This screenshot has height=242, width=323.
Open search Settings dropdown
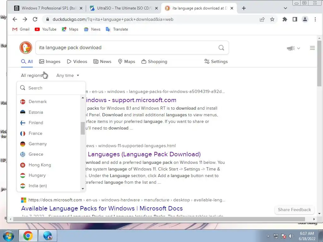point(216,61)
